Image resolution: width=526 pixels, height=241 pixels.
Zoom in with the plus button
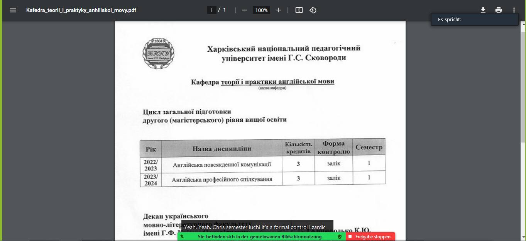pyautogui.click(x=279, y=10)
